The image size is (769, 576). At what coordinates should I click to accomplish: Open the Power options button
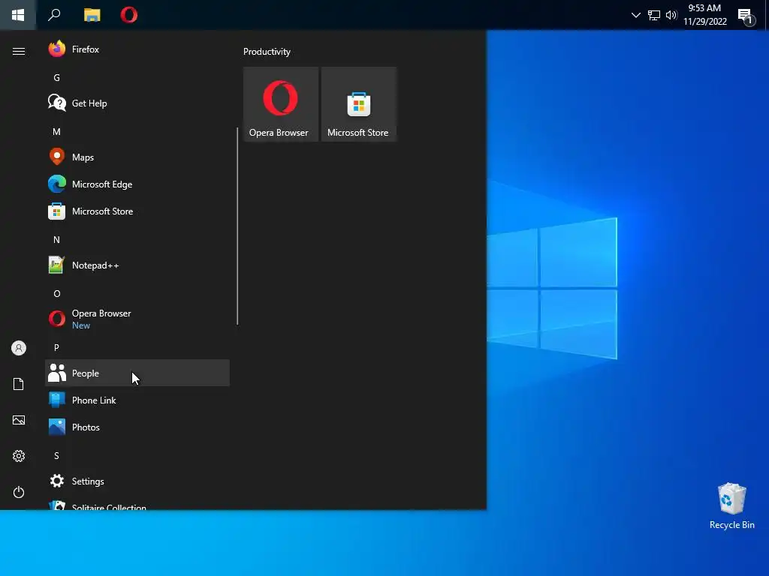click(x=19, y=492)
